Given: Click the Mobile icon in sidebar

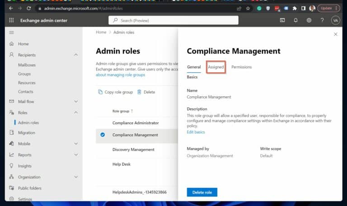Looking at the screenshot, I should click(x=11, y=144).
